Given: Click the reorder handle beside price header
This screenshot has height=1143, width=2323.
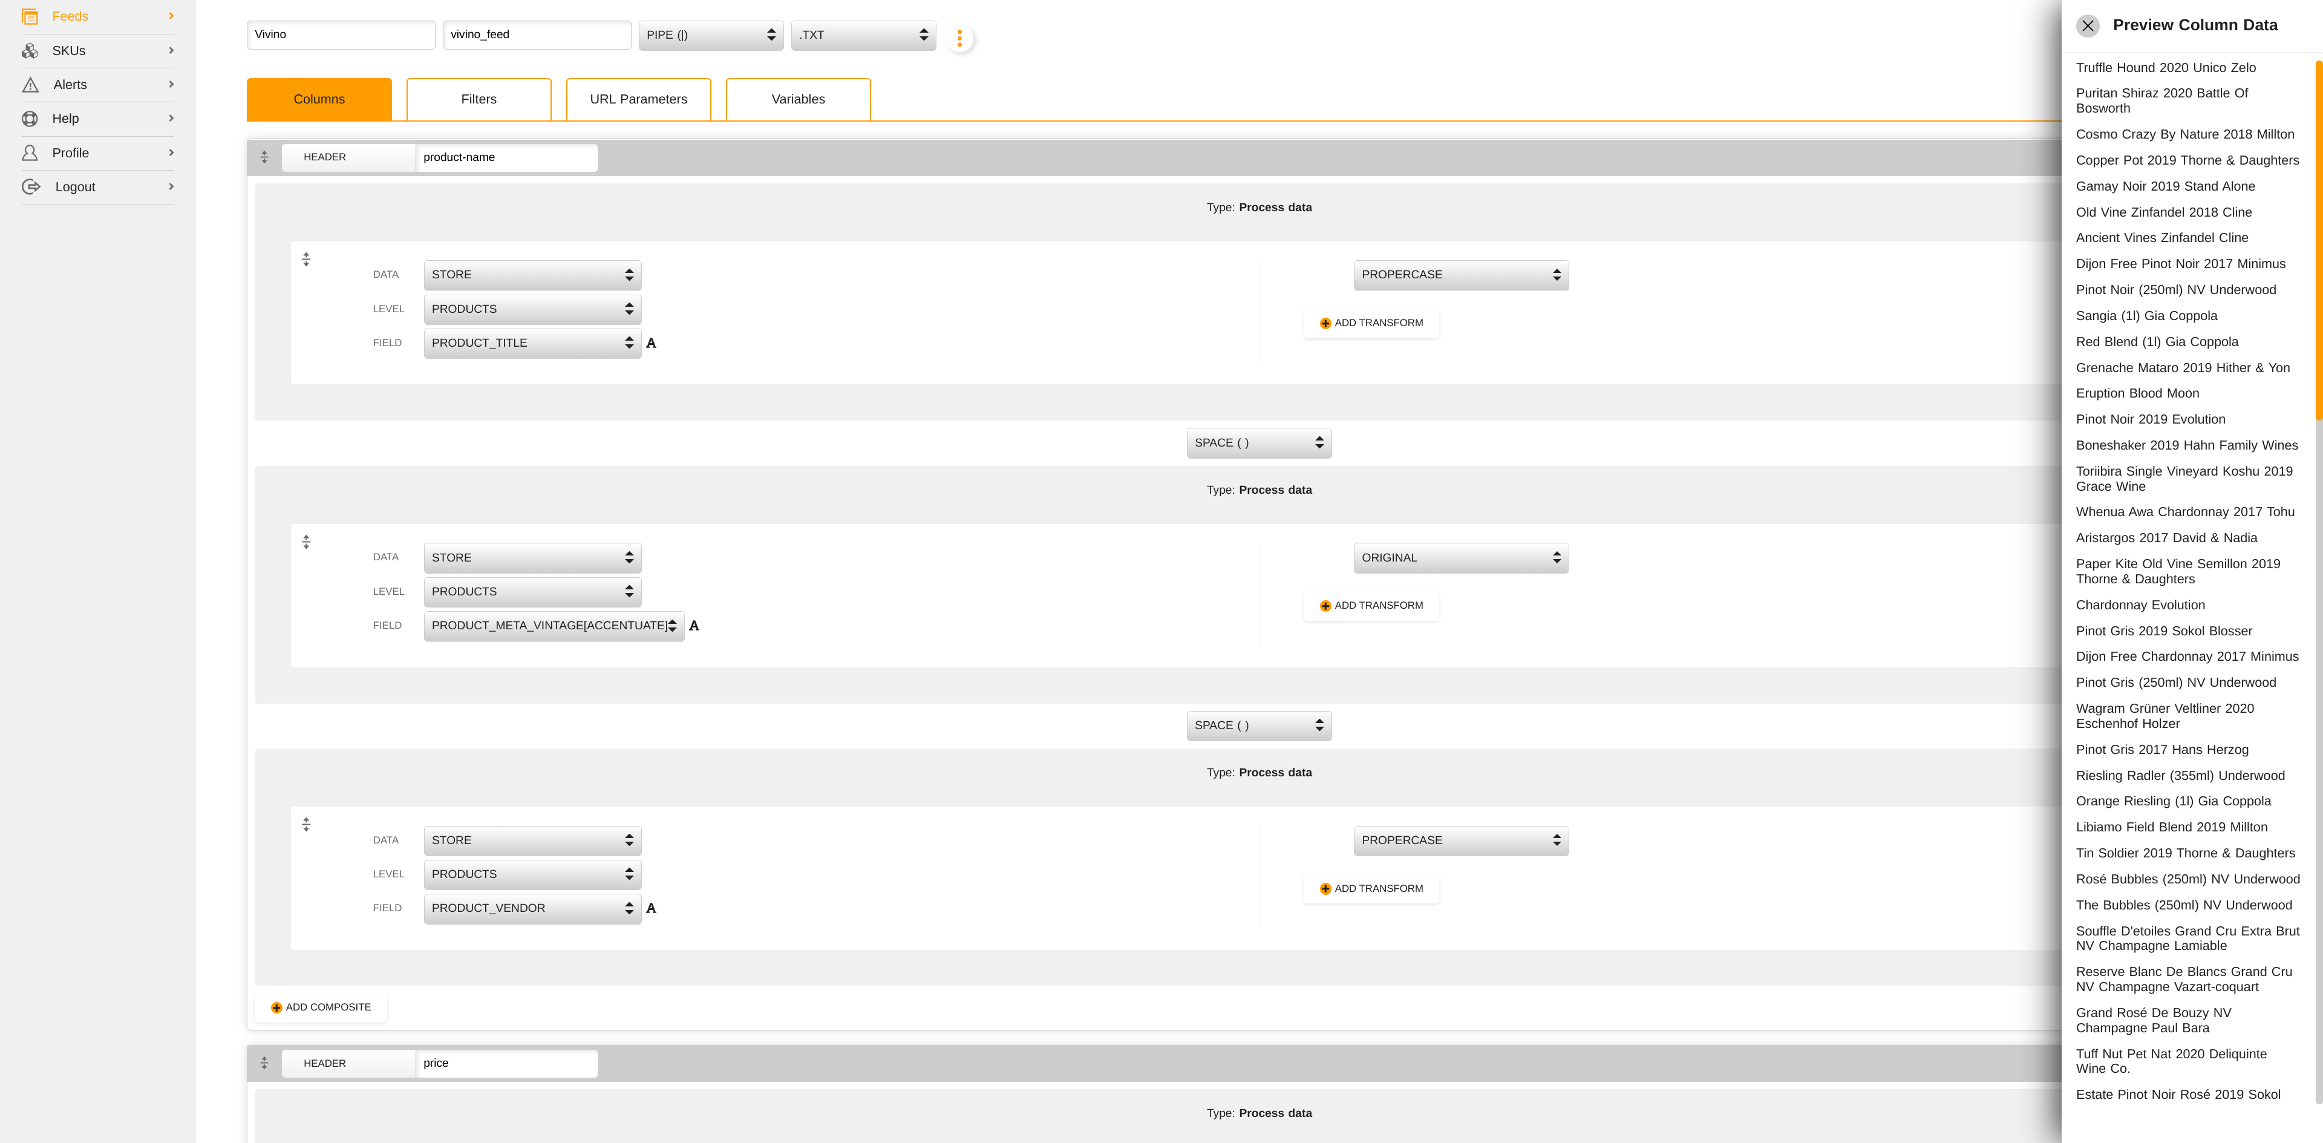Looking at the screenshot, I should pos(264,1063).
